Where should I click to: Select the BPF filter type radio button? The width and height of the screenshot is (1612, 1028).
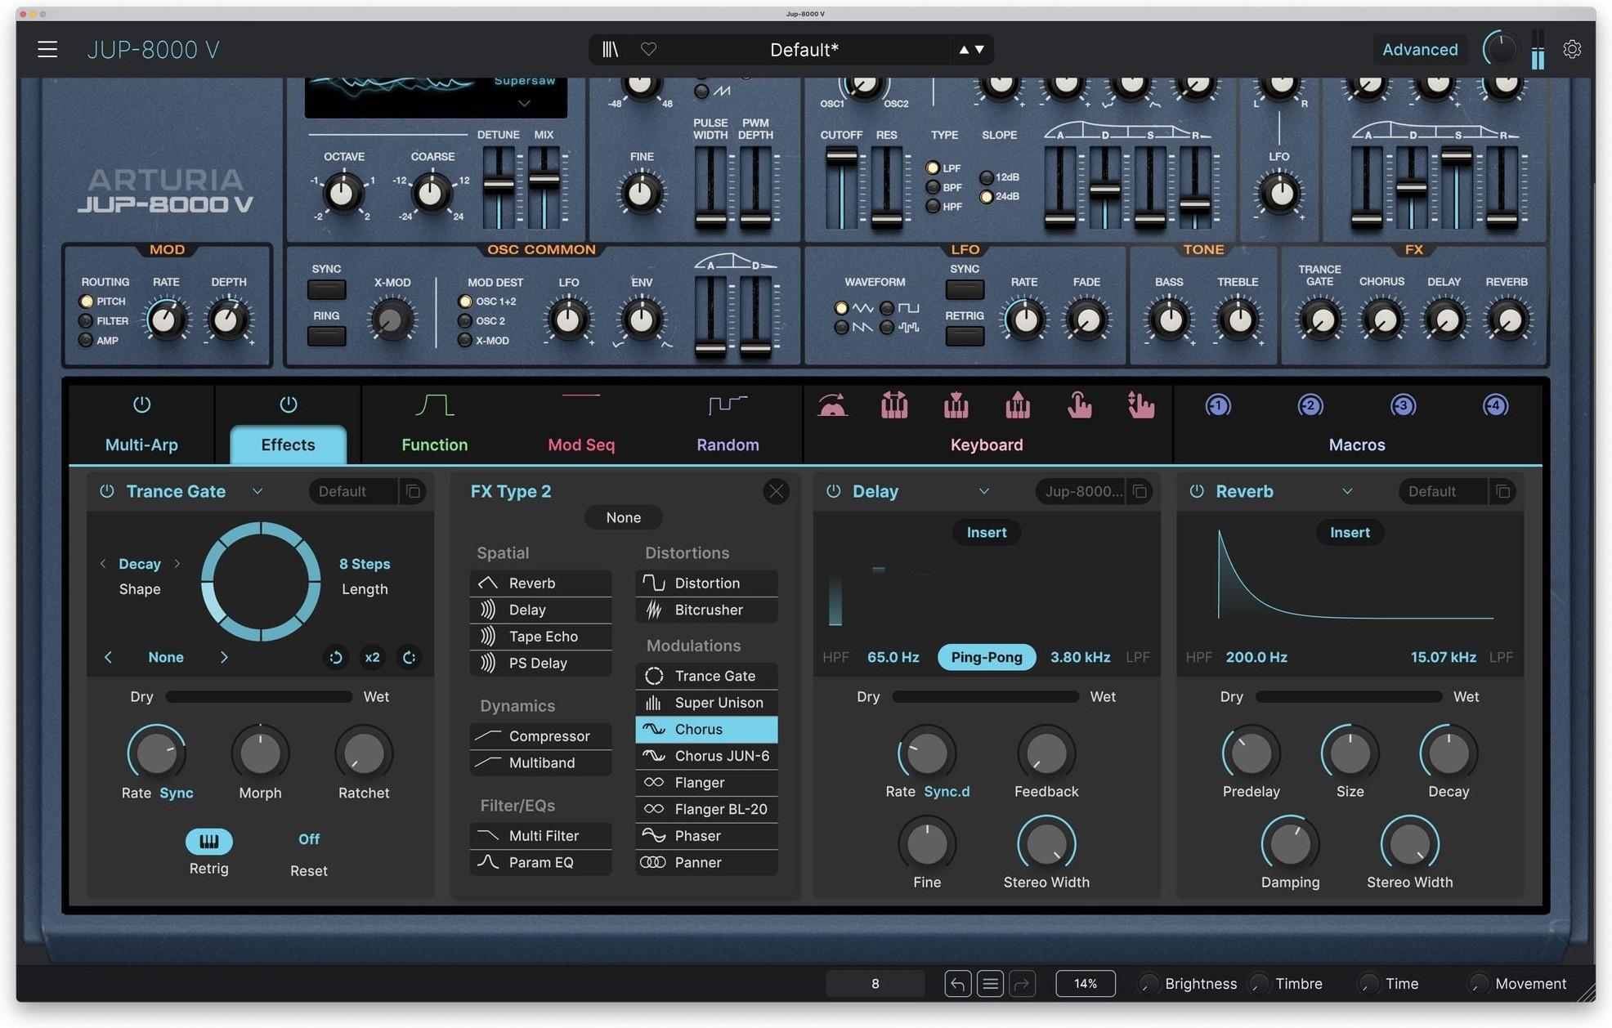(933, 187)
